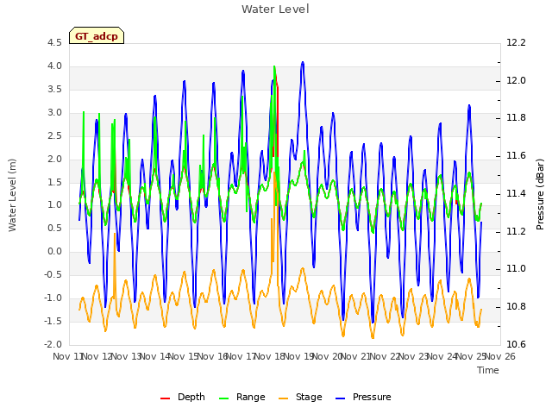Click the green Range legend color marker
This screenshot has height=414, width=552.
tap(223, 398)
